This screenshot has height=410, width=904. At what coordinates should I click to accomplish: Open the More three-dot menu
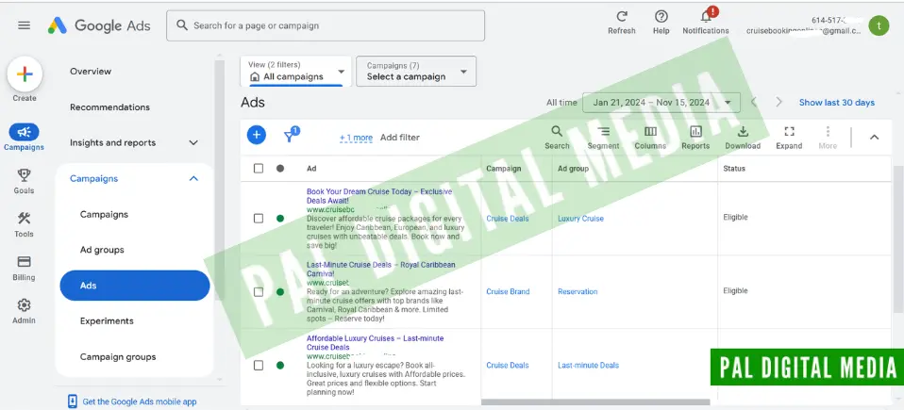tap(828, 132)
